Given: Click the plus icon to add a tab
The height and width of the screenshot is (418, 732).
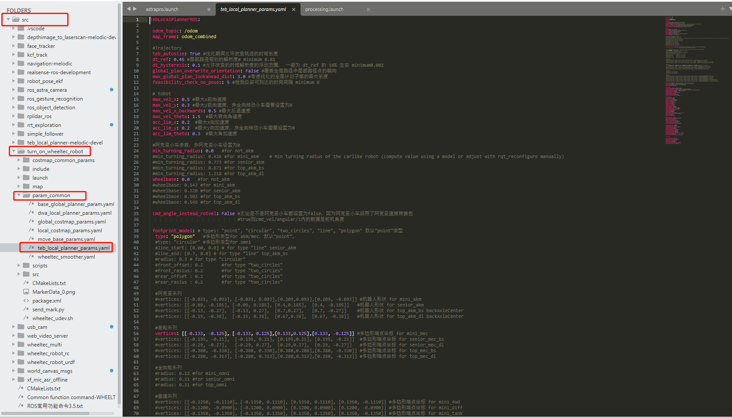Looking at the screenshot, I should coord(722,9).
